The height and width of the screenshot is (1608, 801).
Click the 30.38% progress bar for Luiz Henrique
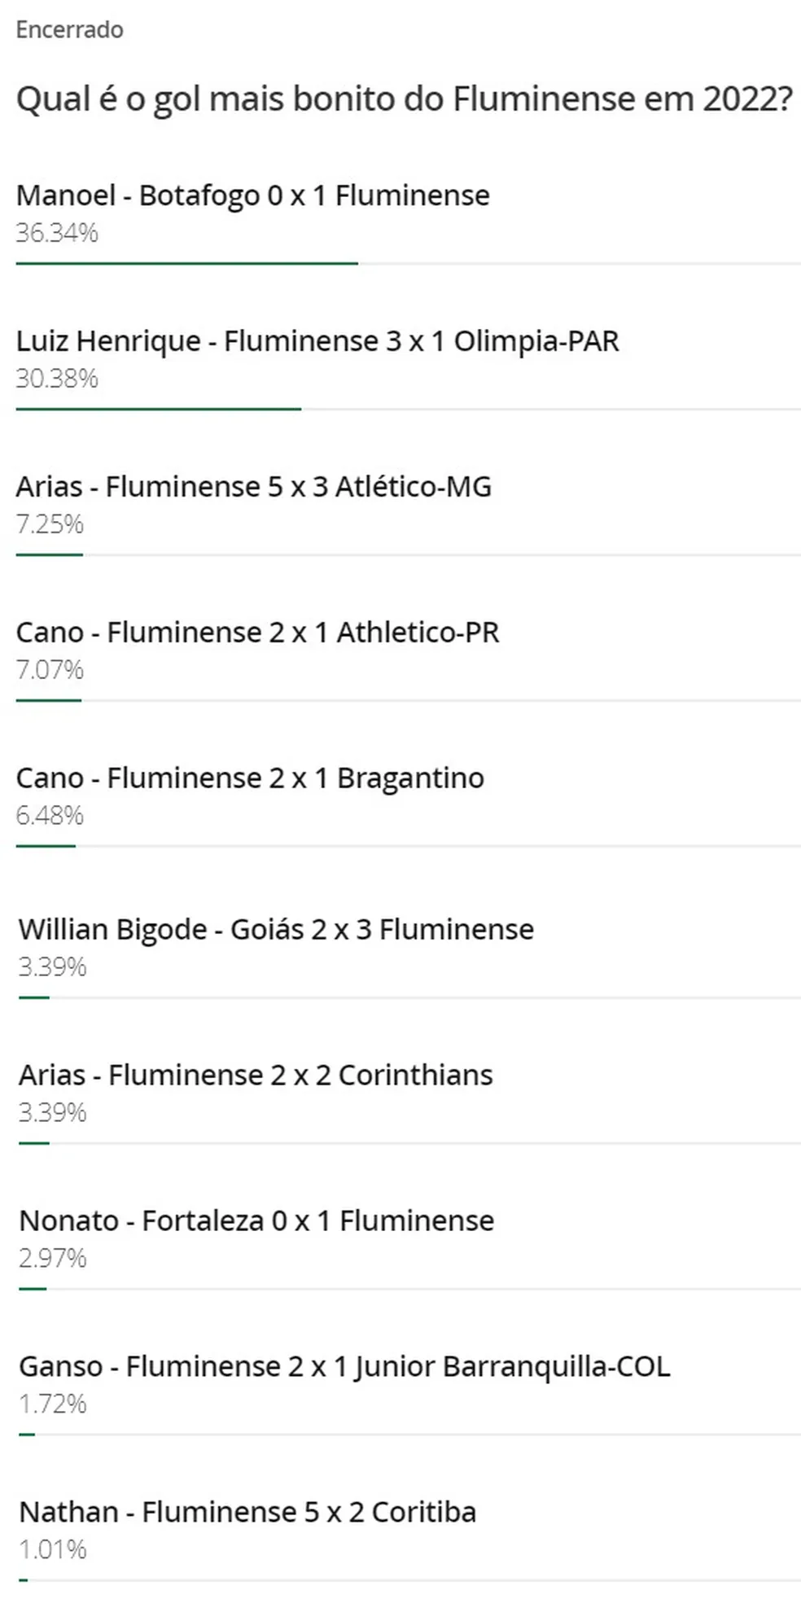coord(159,410)
